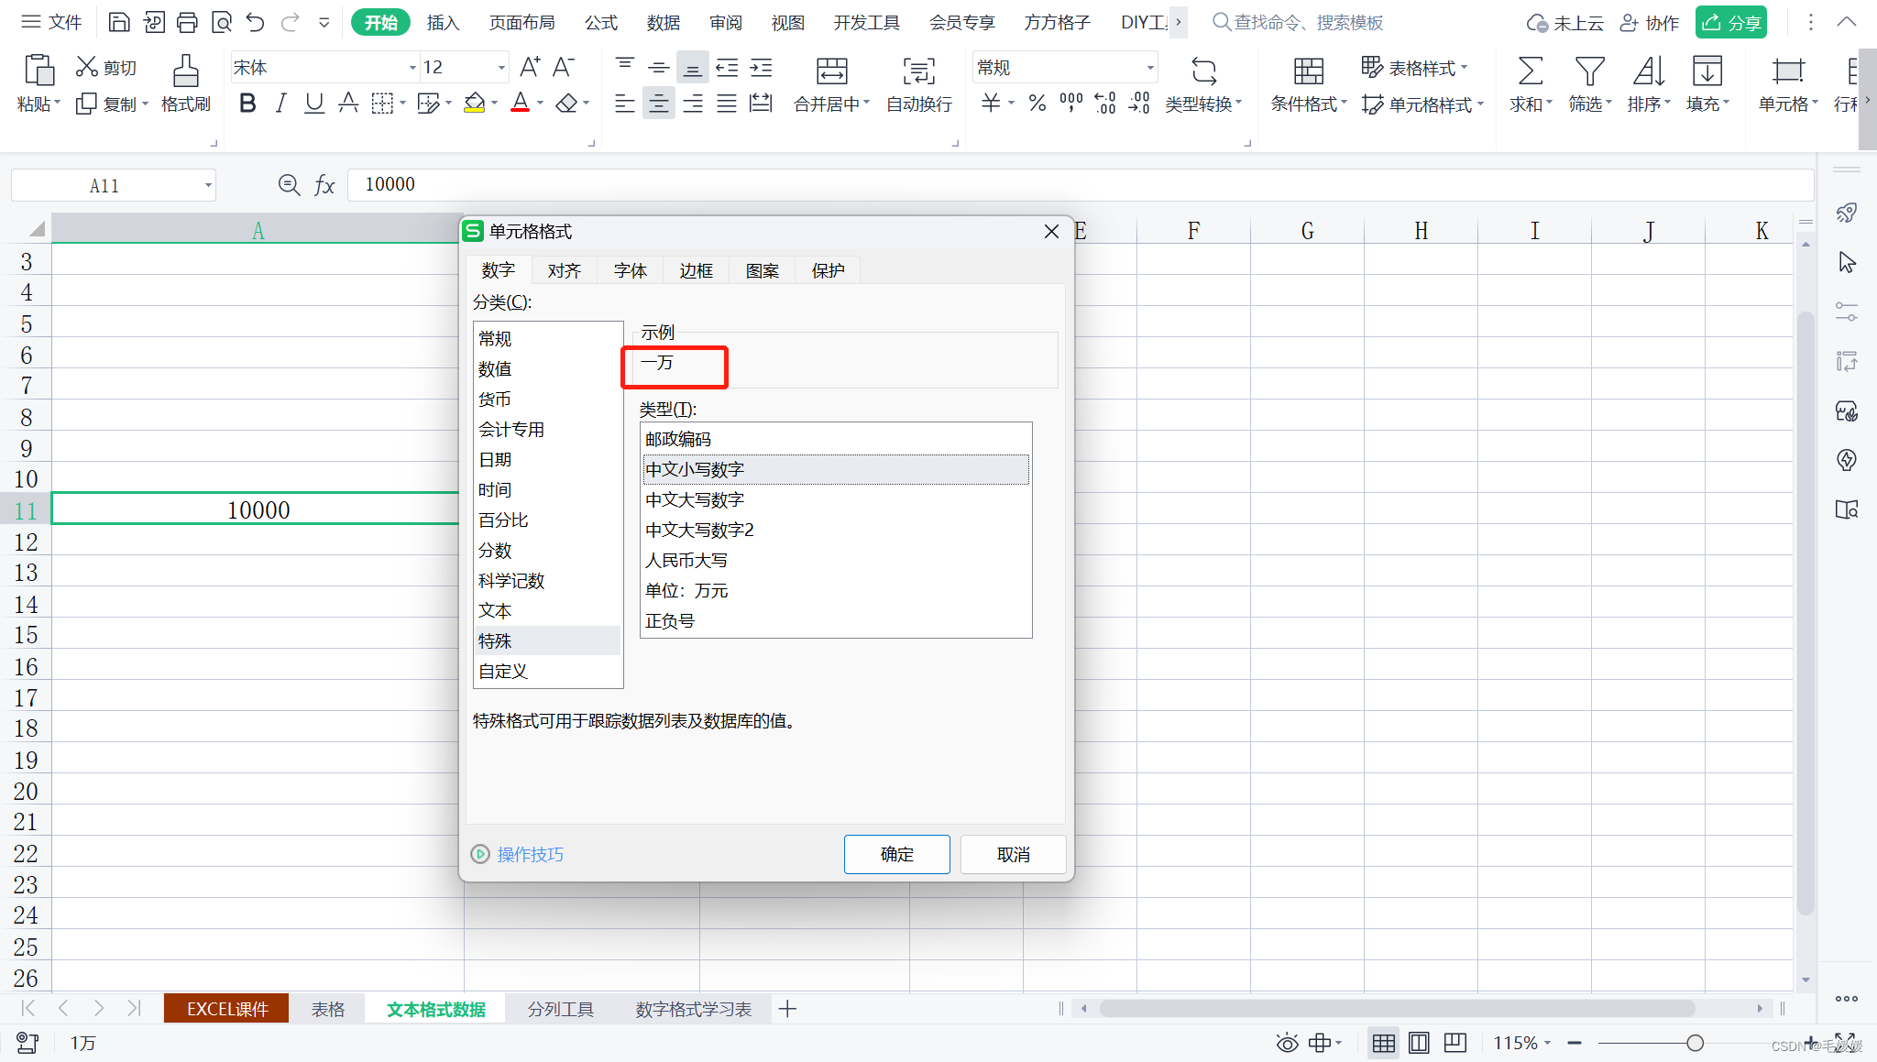Click the Format Painter icon

coord(185,71)
